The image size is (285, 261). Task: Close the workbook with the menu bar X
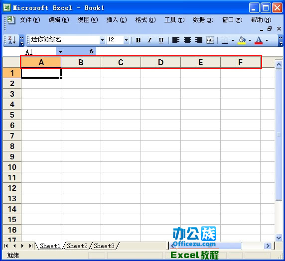[279, 29]
